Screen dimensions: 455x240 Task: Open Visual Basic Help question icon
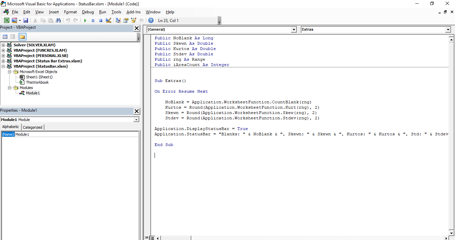[151, 20]
